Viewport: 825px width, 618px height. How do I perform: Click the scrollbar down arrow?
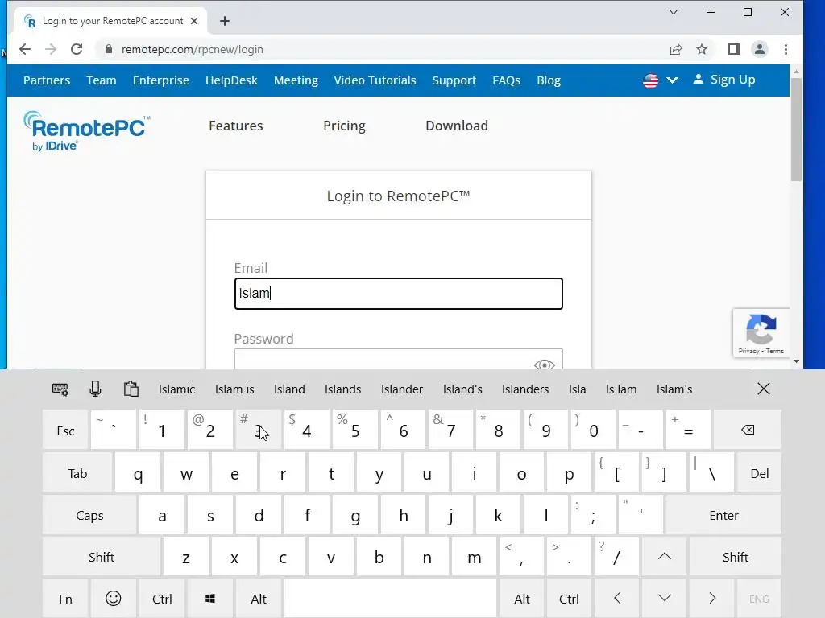click(796, 361)
